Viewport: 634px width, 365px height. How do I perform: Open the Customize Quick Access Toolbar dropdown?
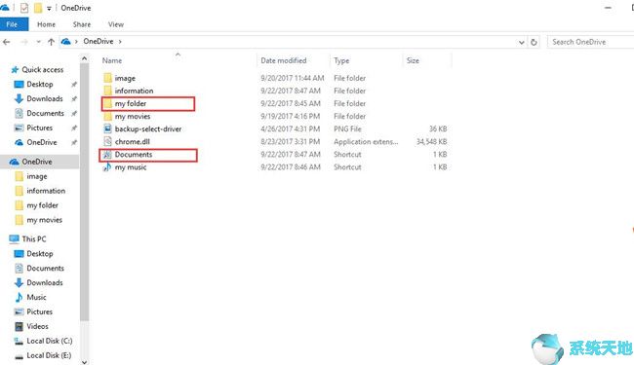(49, 8)
